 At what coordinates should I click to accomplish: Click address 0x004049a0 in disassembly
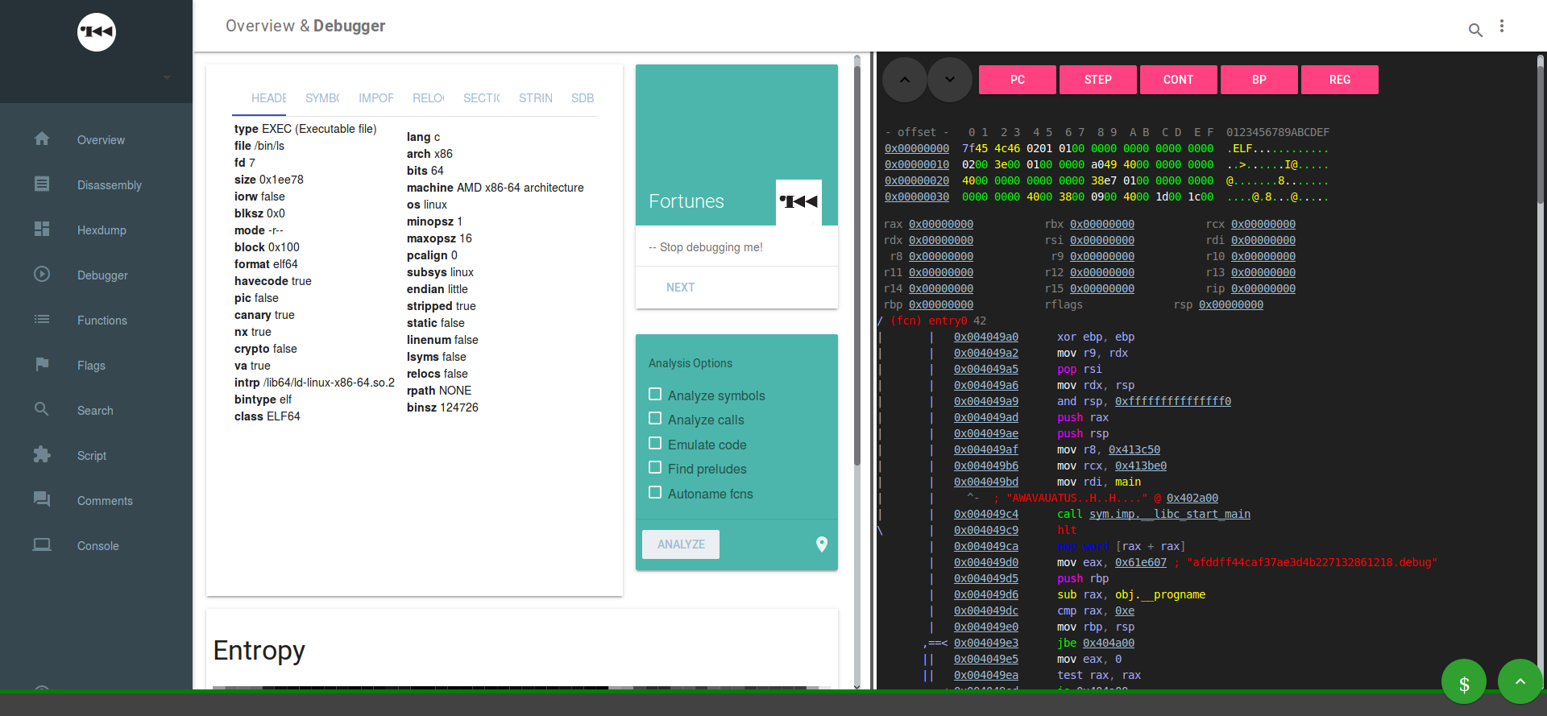coord(986,337)
